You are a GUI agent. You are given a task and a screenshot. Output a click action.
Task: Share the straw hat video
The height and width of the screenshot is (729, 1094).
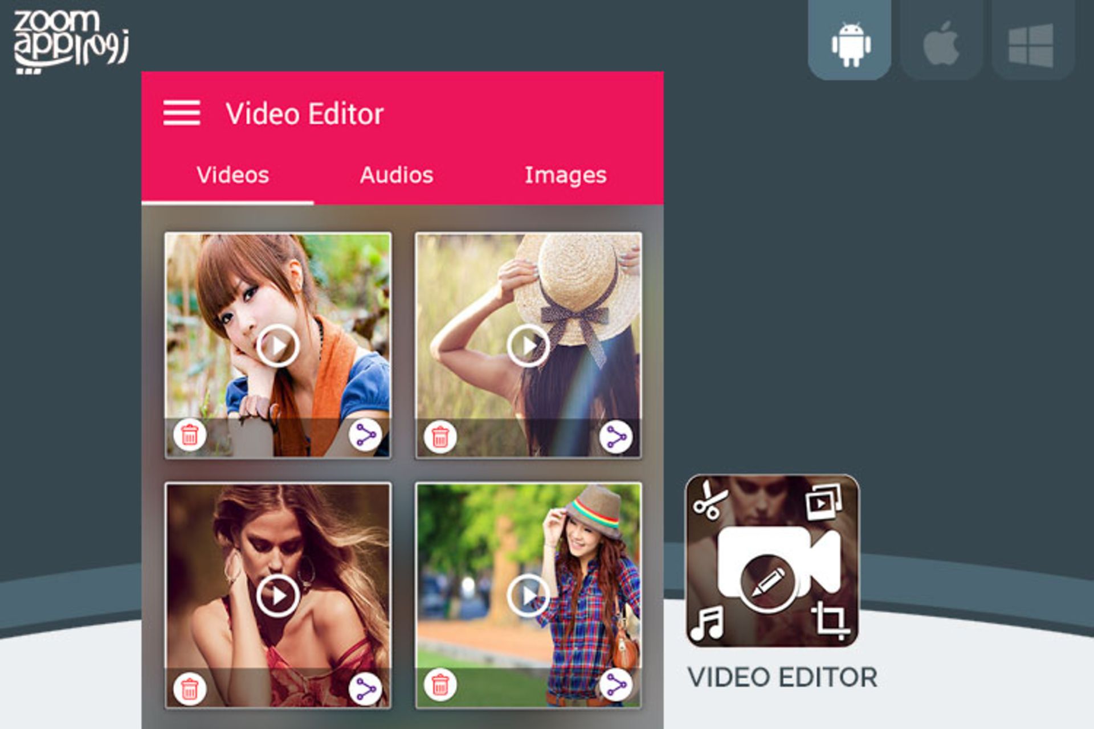[x=616, y=437]
